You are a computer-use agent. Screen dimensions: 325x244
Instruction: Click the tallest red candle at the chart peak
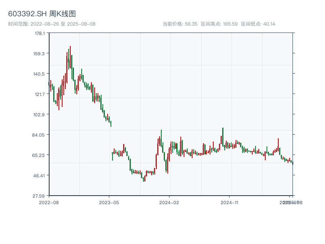[x=70, y=57]
